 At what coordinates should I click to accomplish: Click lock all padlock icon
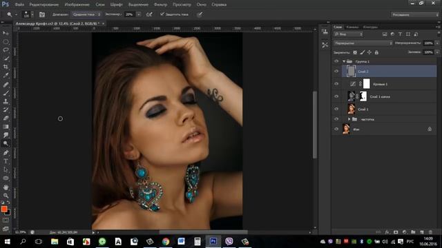[x=376, y=52]
